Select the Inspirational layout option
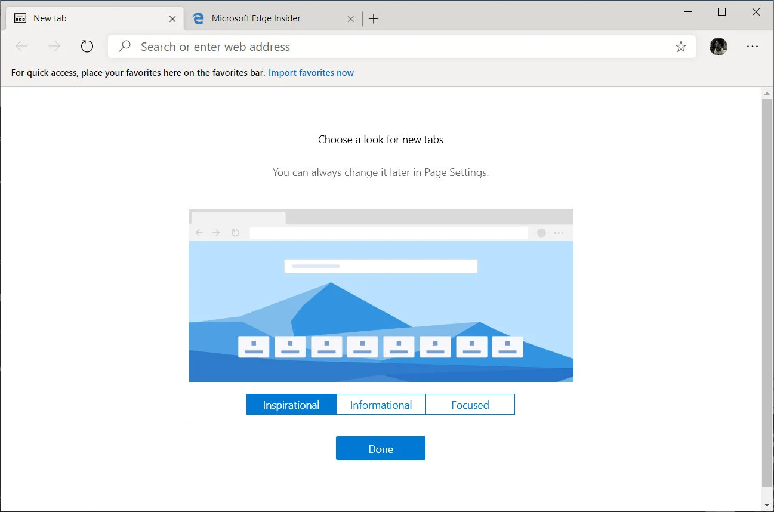774x512 pixels. pos(291,405)
